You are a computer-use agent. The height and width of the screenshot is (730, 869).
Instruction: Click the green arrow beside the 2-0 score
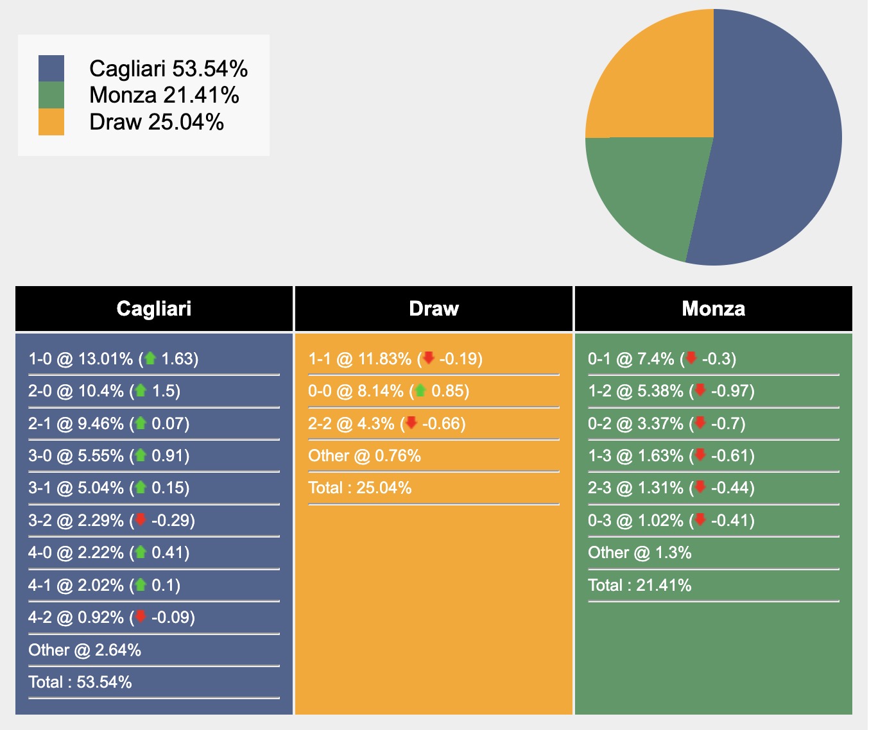coord(141,391)
